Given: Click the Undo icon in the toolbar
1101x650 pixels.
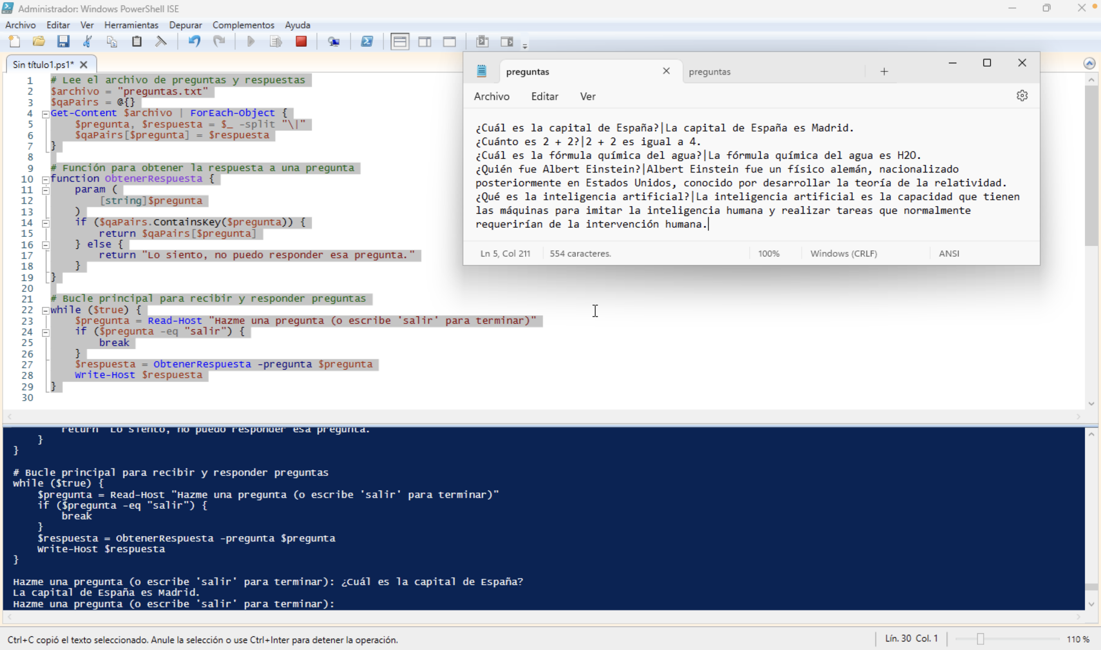Looking at the screenshot, I should 194,41.
